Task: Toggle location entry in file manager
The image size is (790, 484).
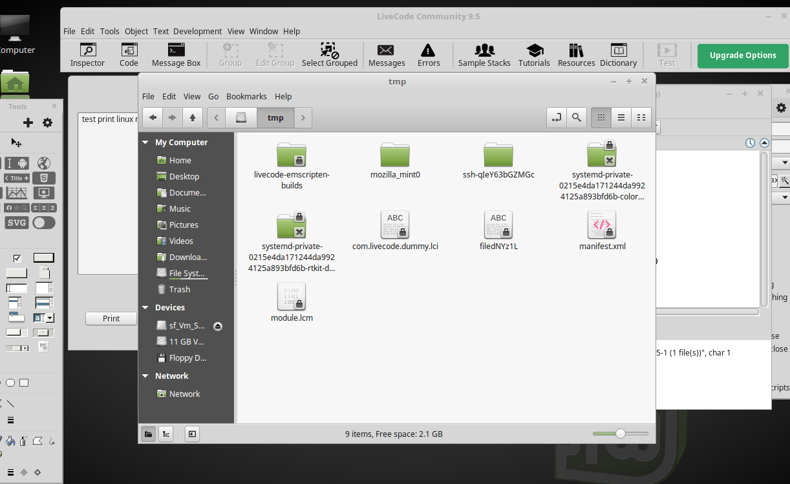Action: 556,117
